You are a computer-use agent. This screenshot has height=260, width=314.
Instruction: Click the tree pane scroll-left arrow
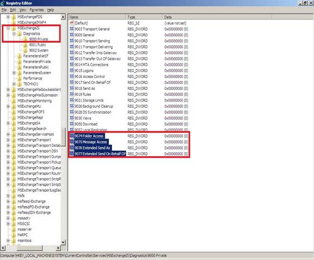click(x=3, y=248)
